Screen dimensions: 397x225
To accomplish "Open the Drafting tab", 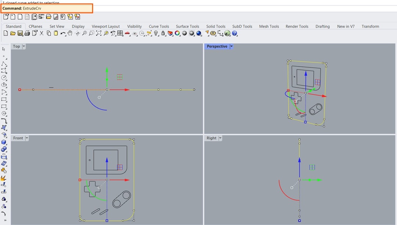I will pos(323,26).
